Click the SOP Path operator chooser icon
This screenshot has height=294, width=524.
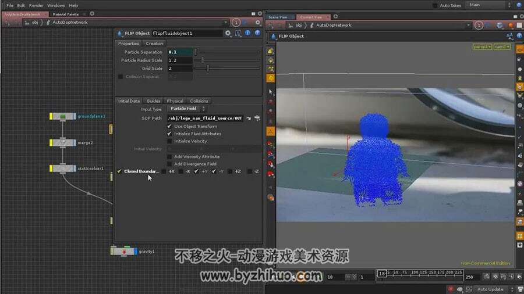(257, 118)
